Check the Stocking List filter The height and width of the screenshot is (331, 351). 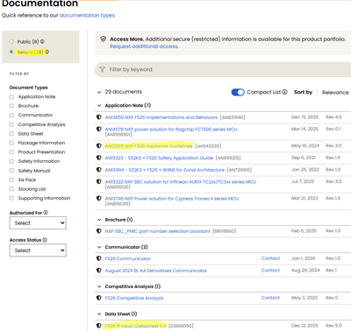pyautogui.click(x=11, y=189)
